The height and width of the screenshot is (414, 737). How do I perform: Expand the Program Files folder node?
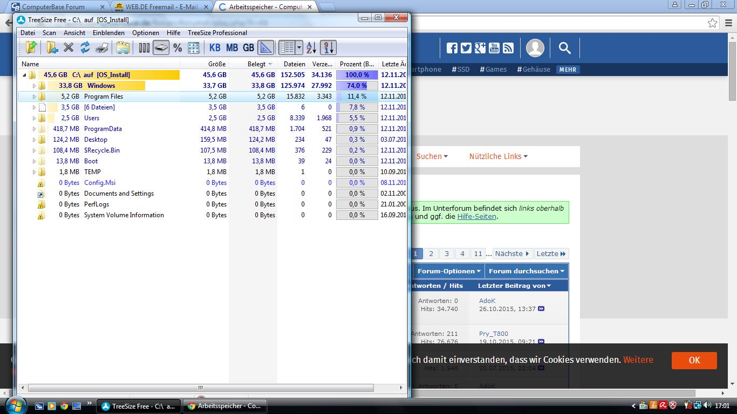click(34, 96)
